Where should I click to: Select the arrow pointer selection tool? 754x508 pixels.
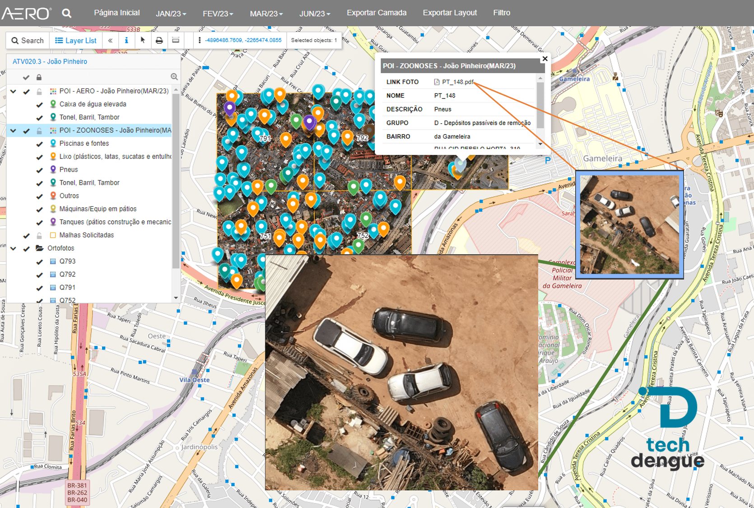pyautogui.click(x=143, y=40)
